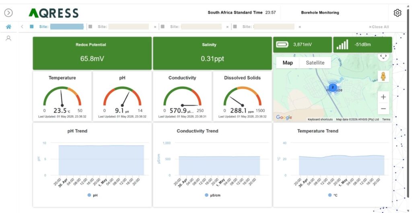Click the signal strength bars icon
This screenshot has height=213, width=412.
point(342,44)
